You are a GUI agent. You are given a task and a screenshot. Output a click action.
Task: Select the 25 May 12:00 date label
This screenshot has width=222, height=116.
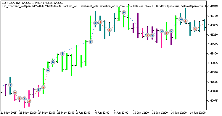[28, 113]
